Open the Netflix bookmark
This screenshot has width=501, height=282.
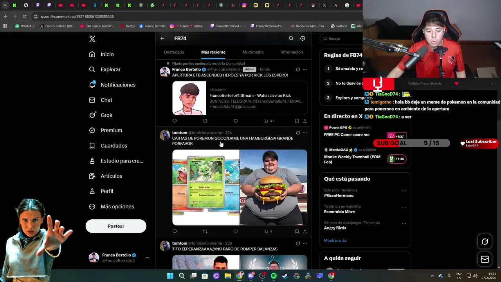click(x=127, y=26)
